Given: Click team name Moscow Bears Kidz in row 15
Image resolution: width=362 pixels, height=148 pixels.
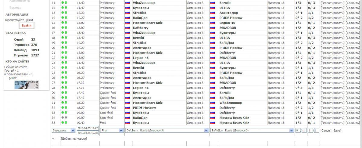Looking at the screenshot, I should 148,23.
